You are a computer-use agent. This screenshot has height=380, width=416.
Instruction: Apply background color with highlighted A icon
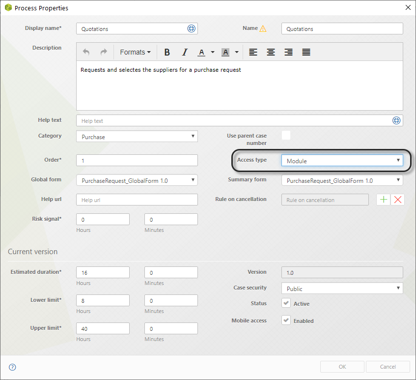point(225,52)
